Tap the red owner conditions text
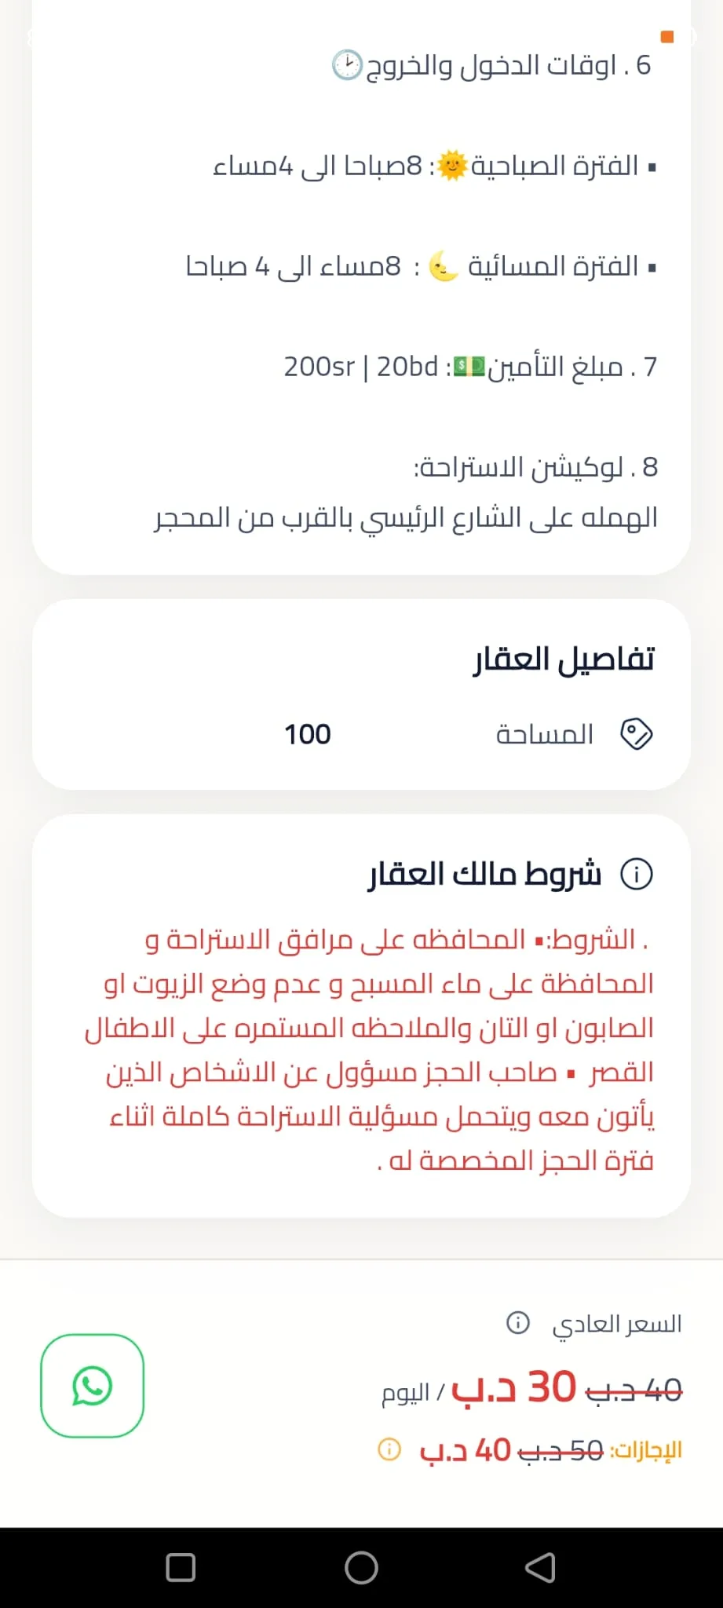723x1608 pixels. 370,1050
